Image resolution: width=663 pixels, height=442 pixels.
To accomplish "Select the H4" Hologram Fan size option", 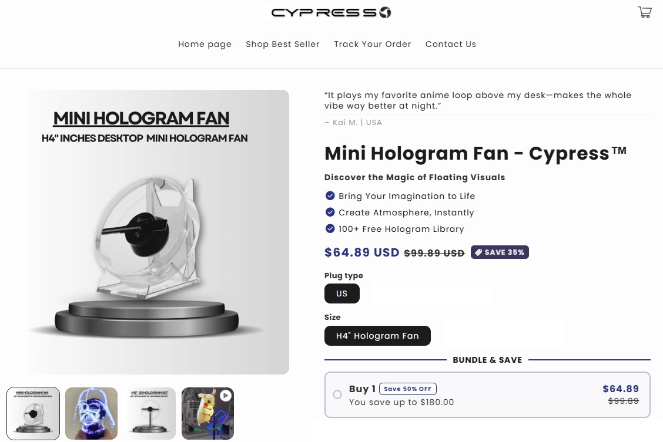I will 377,336.
